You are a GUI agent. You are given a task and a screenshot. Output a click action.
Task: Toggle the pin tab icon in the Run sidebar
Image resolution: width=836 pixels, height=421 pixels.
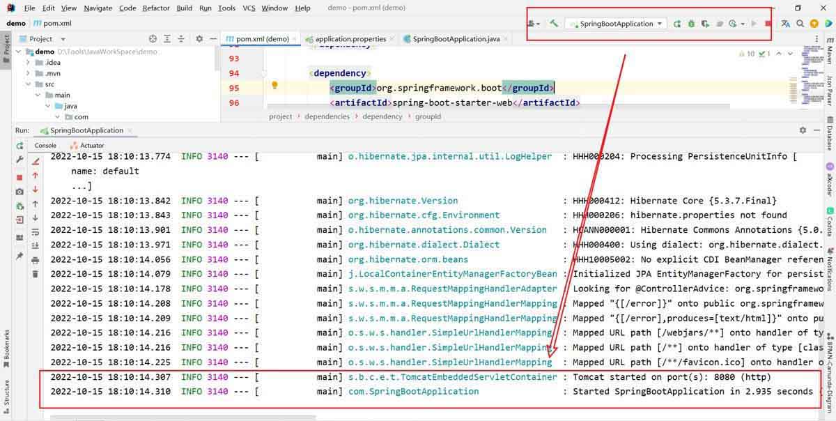[x=20, y=256]
